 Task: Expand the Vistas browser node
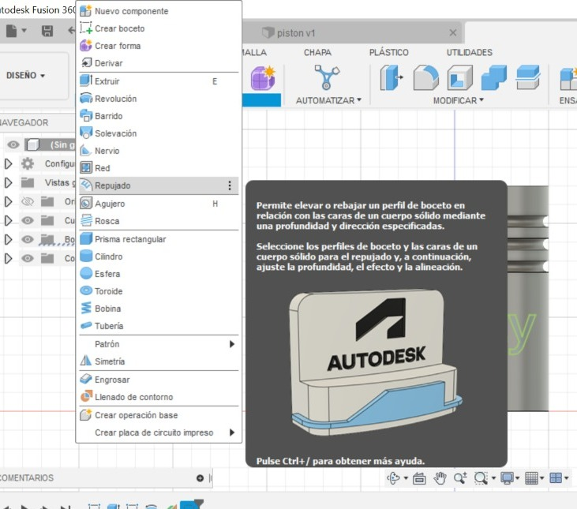coord(8,182)
